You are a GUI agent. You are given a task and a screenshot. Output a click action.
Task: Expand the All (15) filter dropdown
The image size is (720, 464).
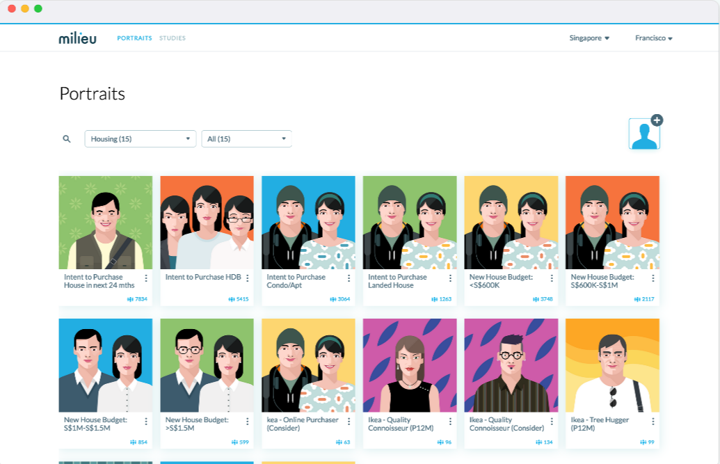click(x=246, y=138)
